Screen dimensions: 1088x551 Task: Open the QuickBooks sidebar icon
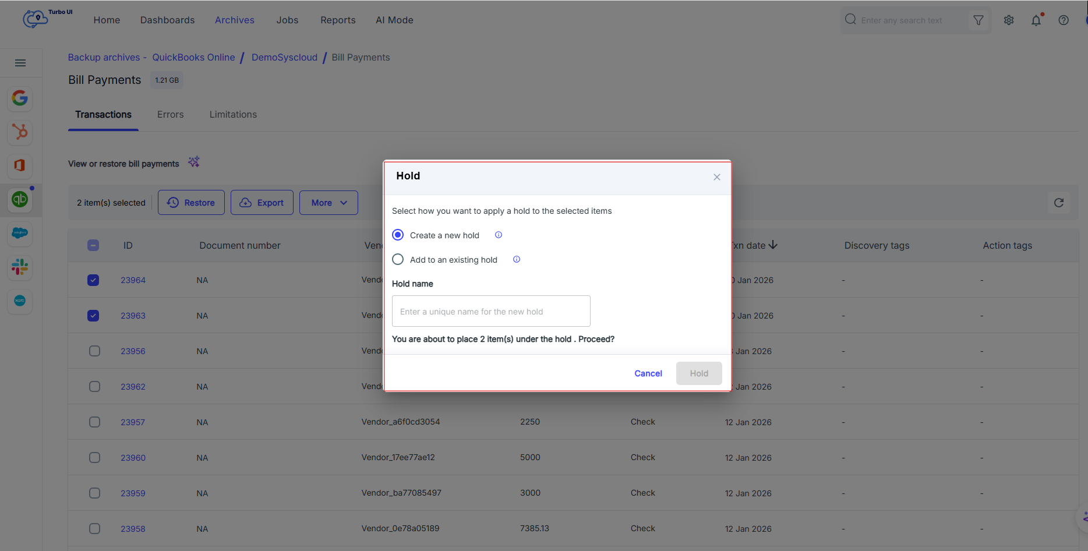point(20,199)
